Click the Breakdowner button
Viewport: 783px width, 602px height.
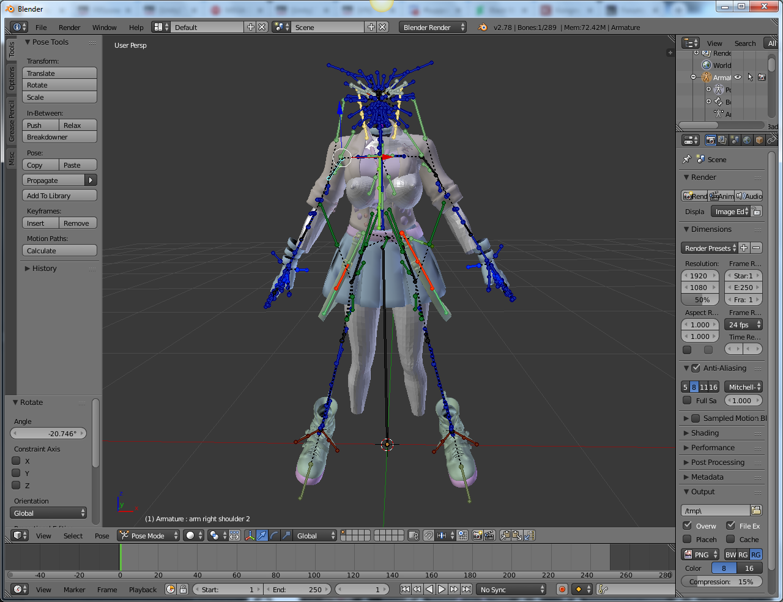[60, 137]
